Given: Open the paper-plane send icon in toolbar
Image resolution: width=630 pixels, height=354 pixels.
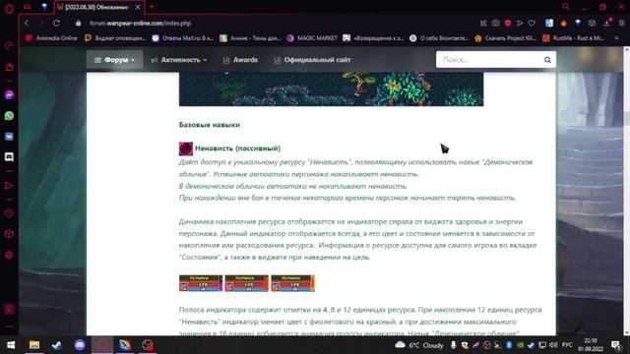Looking at the screenshot, I should [520, 24].
